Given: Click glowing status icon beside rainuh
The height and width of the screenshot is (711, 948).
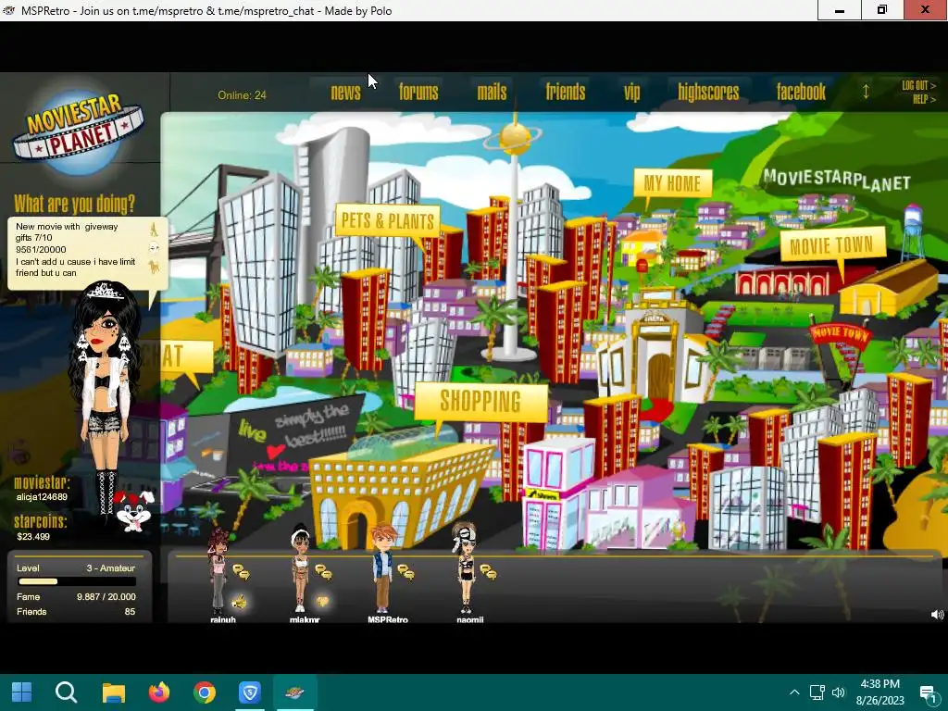Looking at the screenshot, I should 240,601.
